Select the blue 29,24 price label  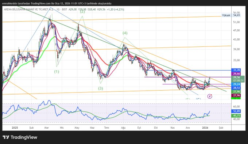[x=236, y=84]
